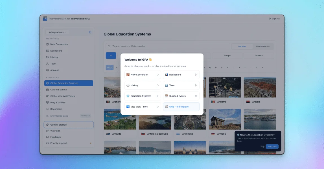324x169 pixels.
Task: Click the iGPA logo icon
Action: pos(45,19)
